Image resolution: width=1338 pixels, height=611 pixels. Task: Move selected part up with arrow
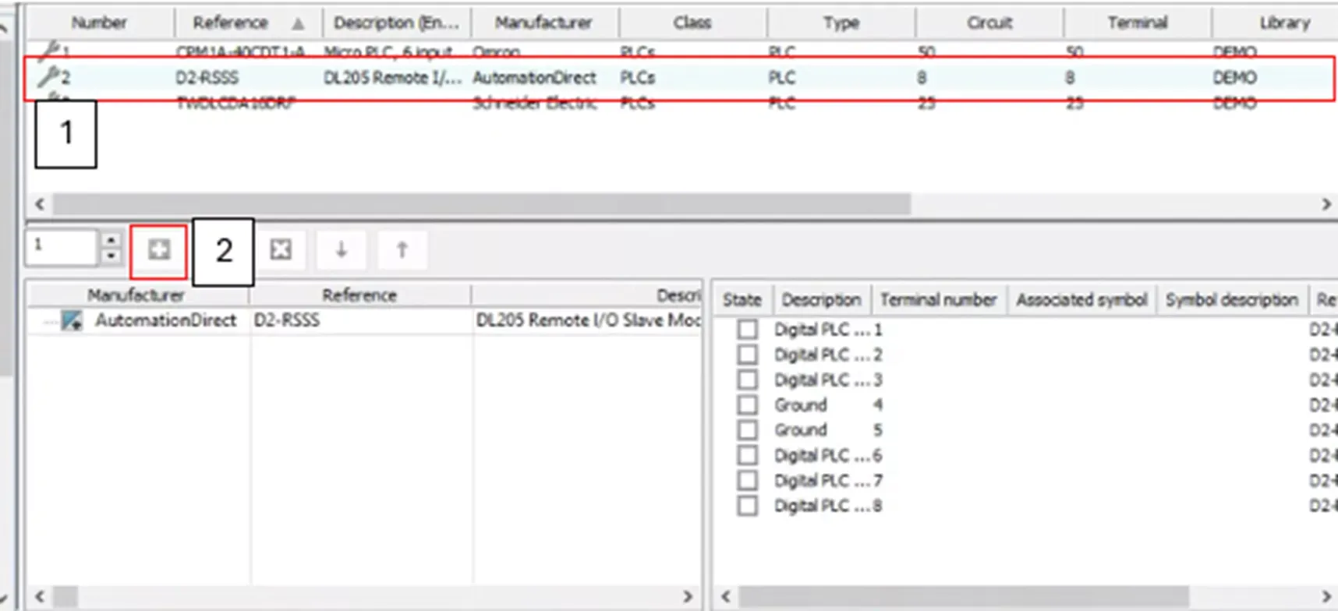402,250
